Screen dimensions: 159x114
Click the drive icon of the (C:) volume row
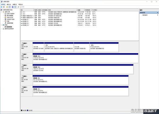[21, 12]
